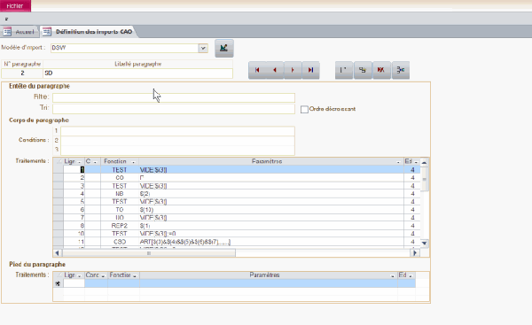The image size is (532, 325).
Task: Toggle the Ordre décroissant checkbox
Action: tap(304, 110)
